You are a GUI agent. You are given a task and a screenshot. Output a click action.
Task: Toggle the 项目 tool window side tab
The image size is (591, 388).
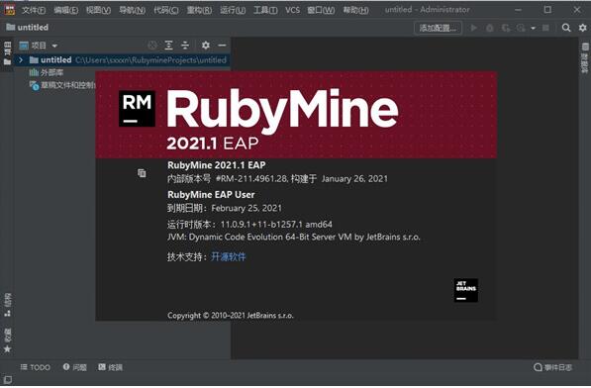7,53
